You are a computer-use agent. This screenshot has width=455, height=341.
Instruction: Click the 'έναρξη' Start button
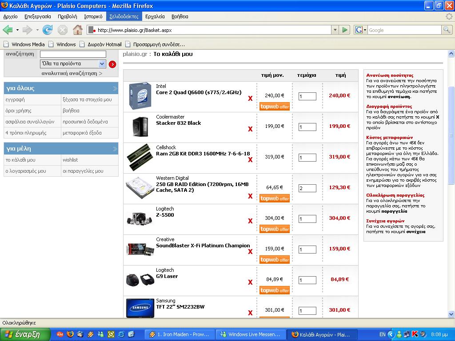tap(25, 334)
